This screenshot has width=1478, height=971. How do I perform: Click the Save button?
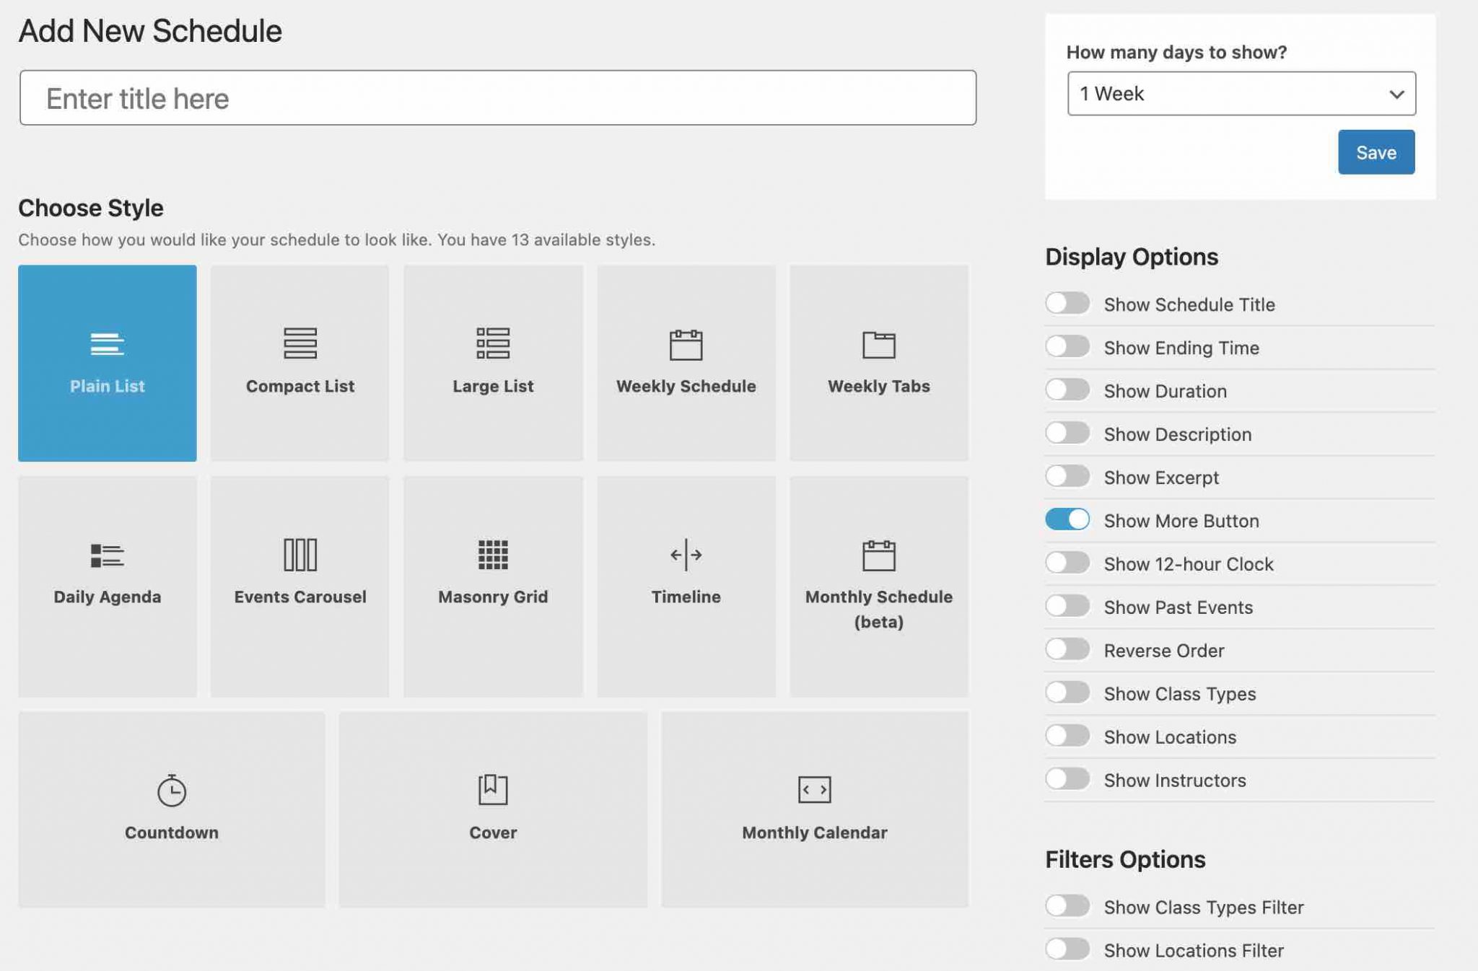tap(1376, 152)
